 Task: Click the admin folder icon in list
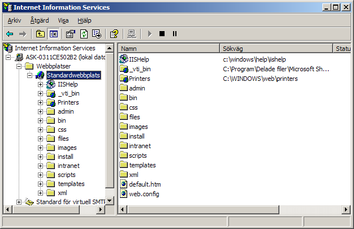[x=123, y=88]
